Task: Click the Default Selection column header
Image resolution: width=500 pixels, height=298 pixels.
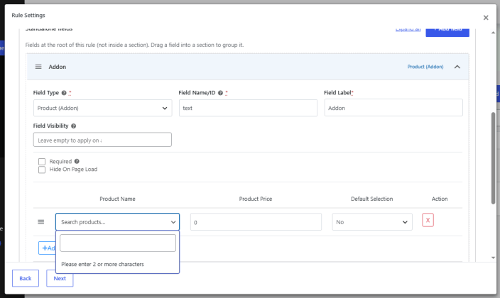Action: 372,199
